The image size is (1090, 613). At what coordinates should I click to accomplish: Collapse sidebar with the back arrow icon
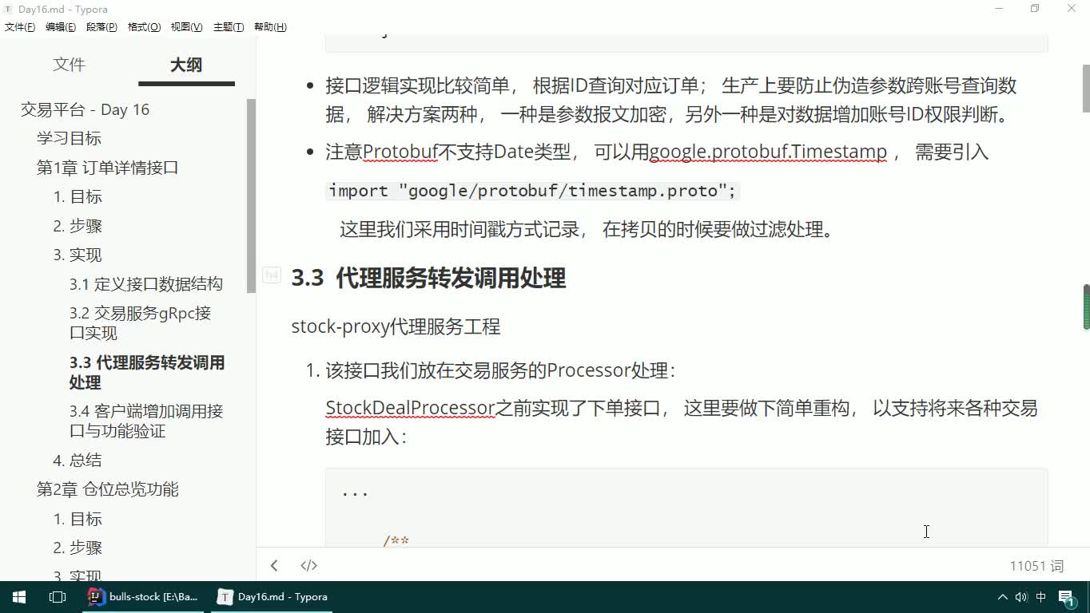pyautogui.click(x=274, y=566)
